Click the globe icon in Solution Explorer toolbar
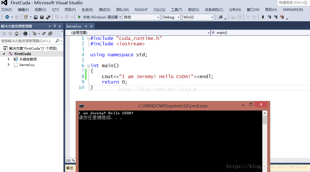This screenshot has height=172, width=310. tap(25, 34)
